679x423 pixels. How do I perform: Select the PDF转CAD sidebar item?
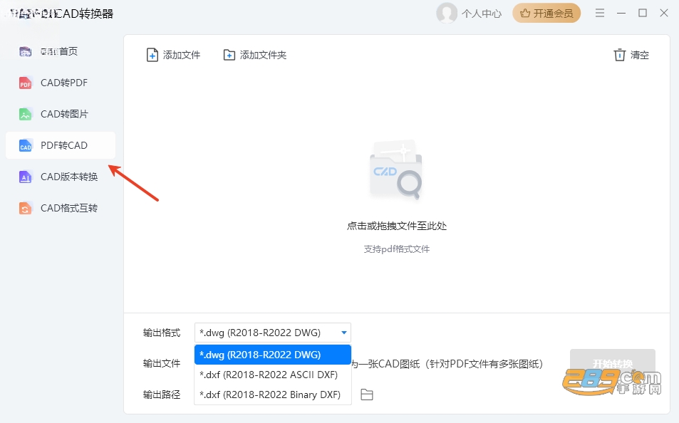pos(60,145)
